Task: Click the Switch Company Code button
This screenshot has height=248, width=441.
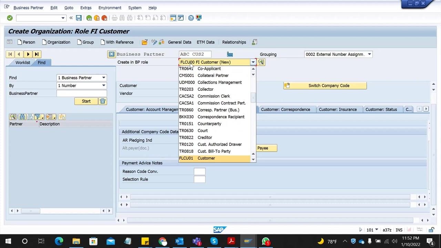Action: click(x=325, y=85)
